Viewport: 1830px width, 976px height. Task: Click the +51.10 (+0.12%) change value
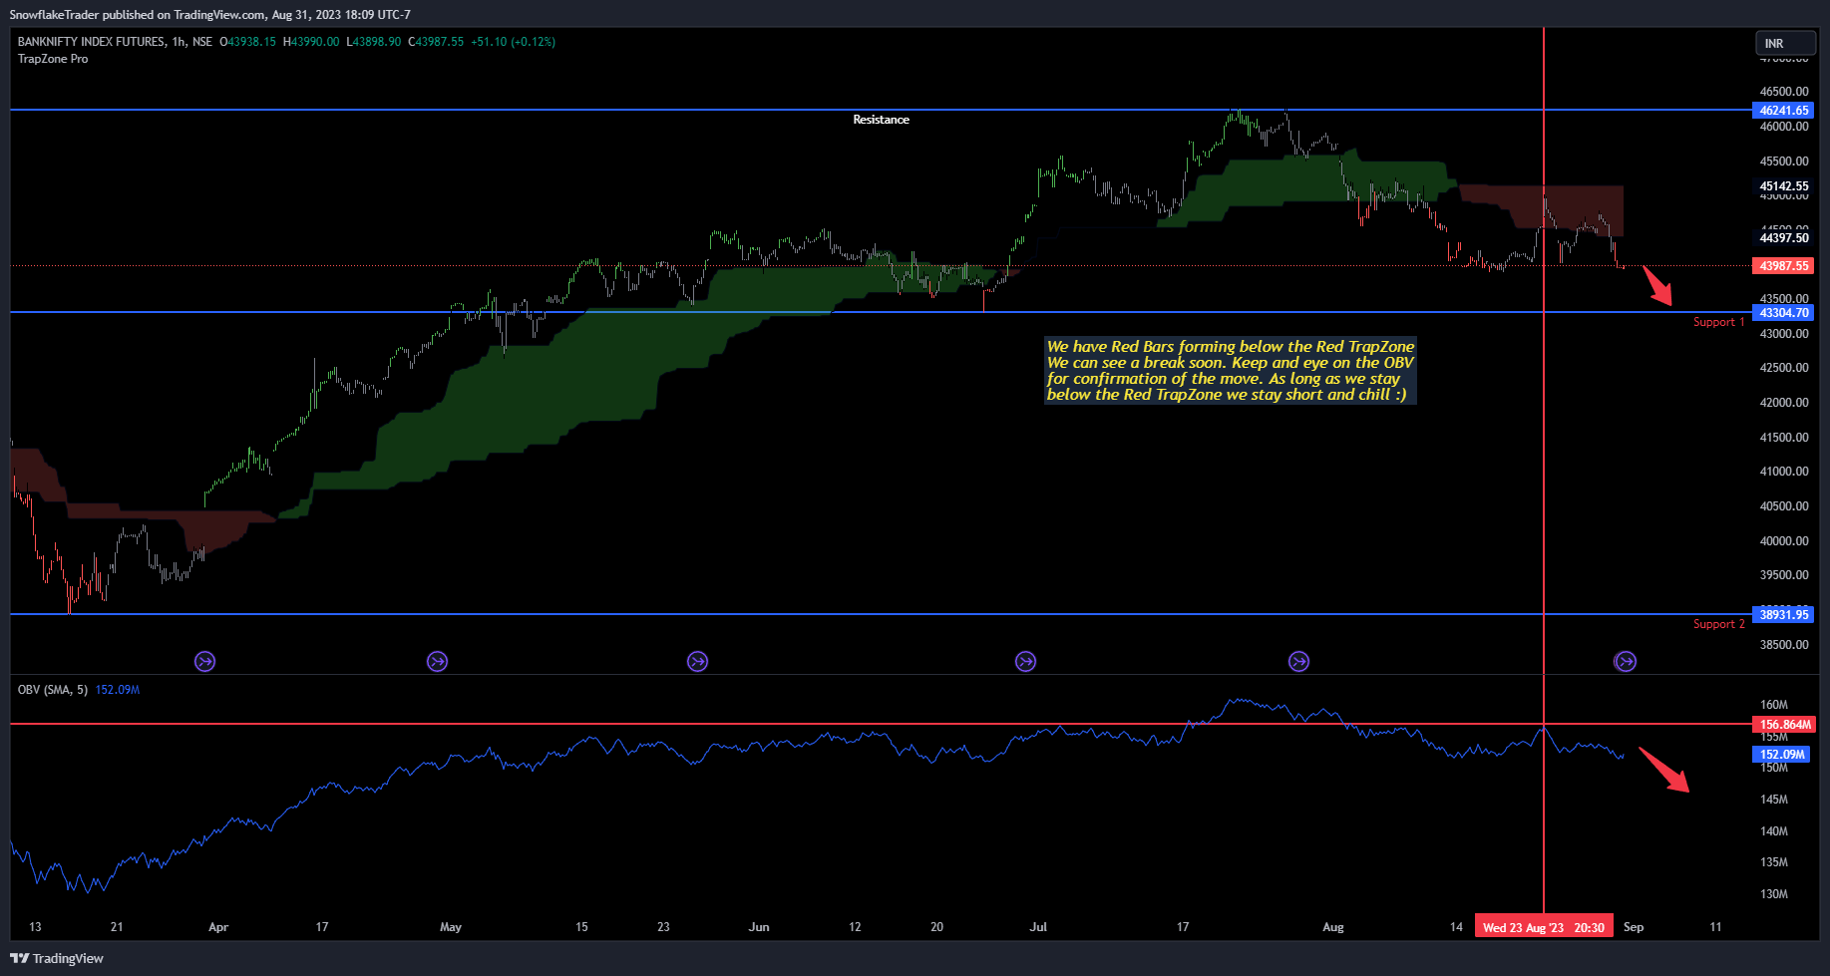click(x=514, y=42)
